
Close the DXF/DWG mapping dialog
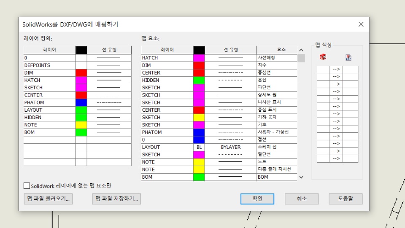click(361, 24)
